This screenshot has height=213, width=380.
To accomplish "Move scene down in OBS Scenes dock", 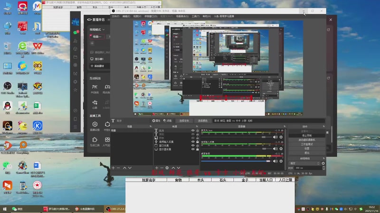I will (130, 168).
